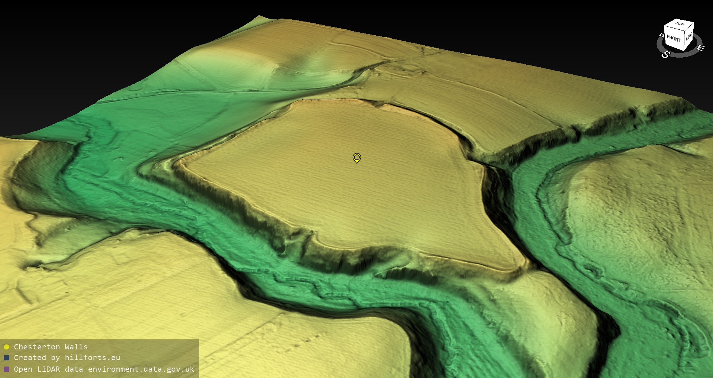This screenshot has width=713, height=378.
Task: Open the Created by hillforts.eu link
Action: coord(67,358)
